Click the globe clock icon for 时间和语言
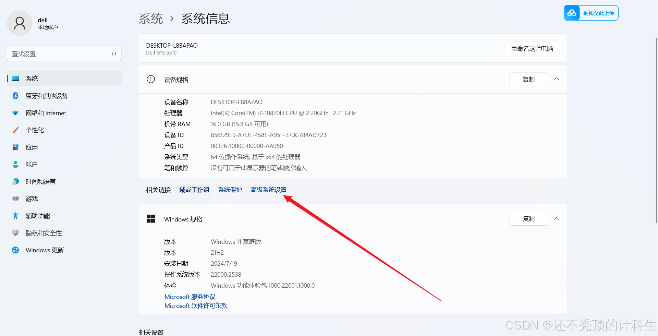The width and height of the screenshot is (658, 336). pyautogui.click(x=15, y=181)
